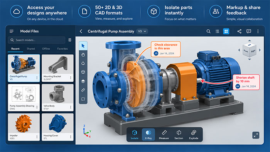
Task: Choose Measure in the bottom toolbar
Action: tap(164, 134)
